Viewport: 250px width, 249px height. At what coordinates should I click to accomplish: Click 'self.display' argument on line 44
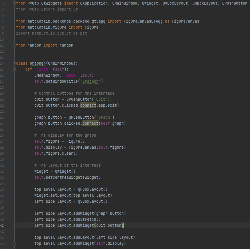coord(110,244)
